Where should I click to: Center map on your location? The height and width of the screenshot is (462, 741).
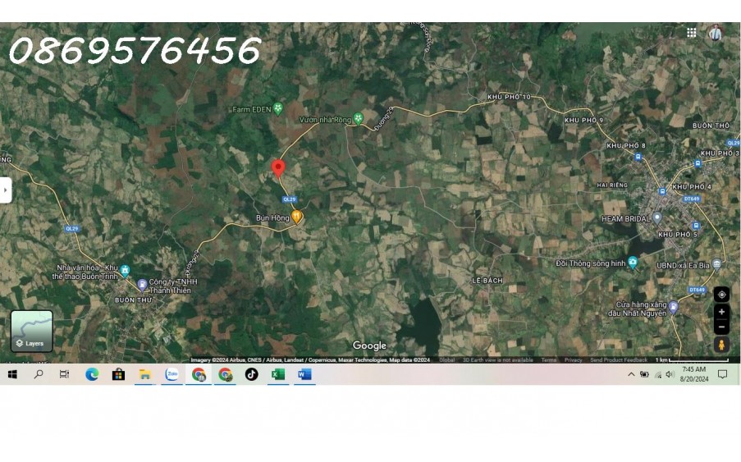click(x=721, y=295)
